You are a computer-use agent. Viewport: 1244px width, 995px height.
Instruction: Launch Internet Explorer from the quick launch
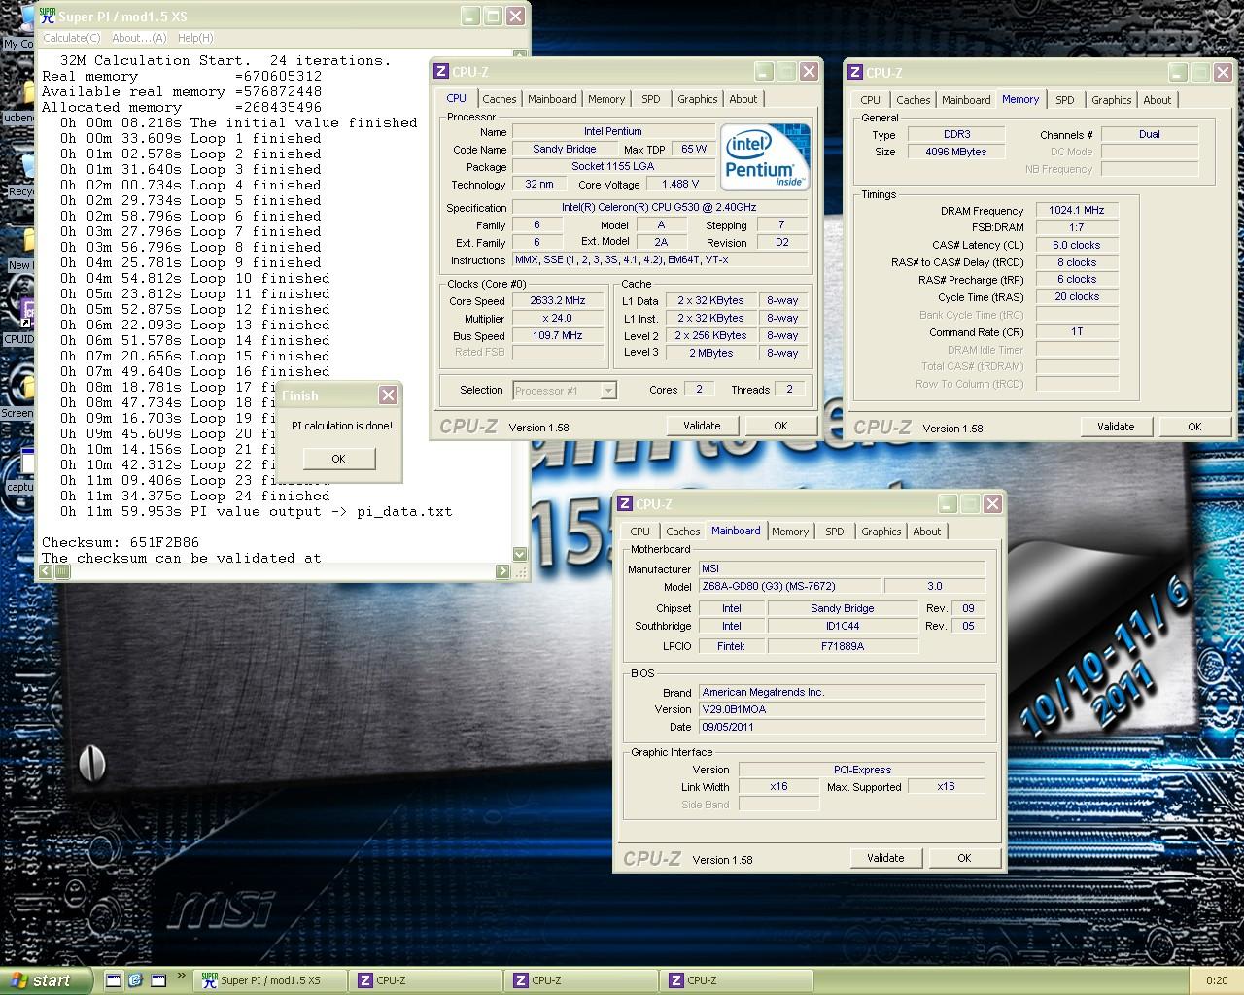tap(135, 980)
